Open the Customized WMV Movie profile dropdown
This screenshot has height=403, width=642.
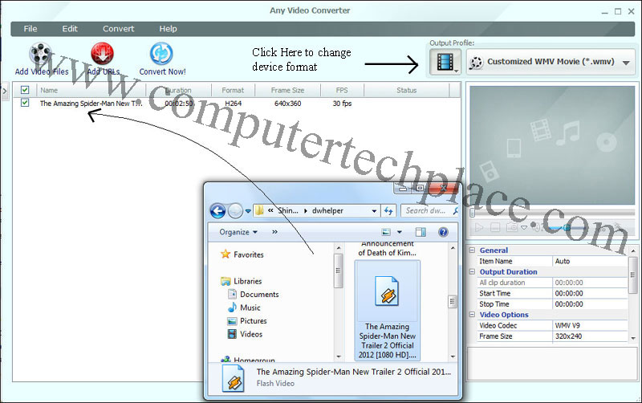click(x=551, y=63)
